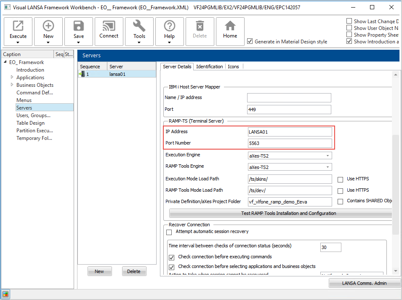Viewport: 402px width, 300px height.
Task: Switch to the Icons tab
Action: [x=233, y=67]
